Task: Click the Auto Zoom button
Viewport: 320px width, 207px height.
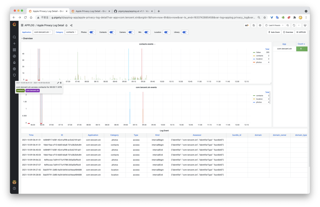Action: tap(274, 32)
